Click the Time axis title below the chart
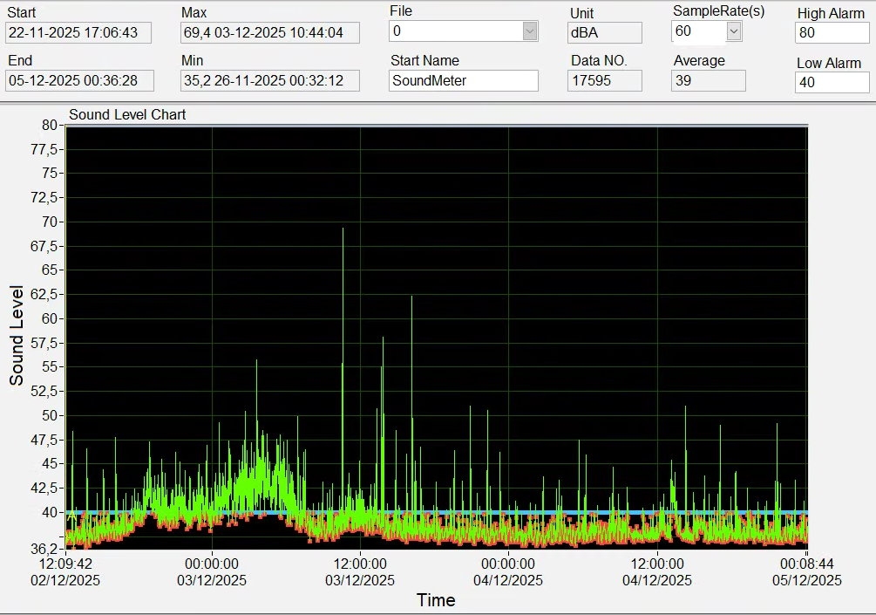 pos(435,600)
